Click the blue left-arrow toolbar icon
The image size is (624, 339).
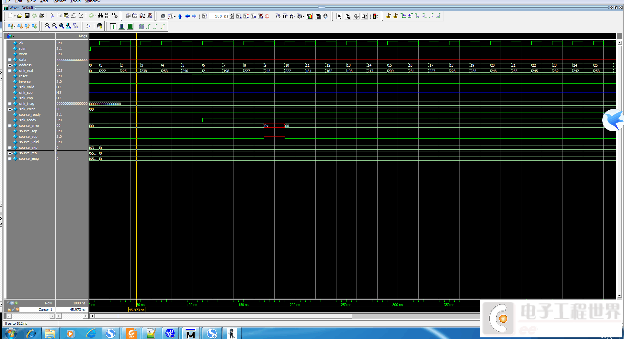point(187,16)
